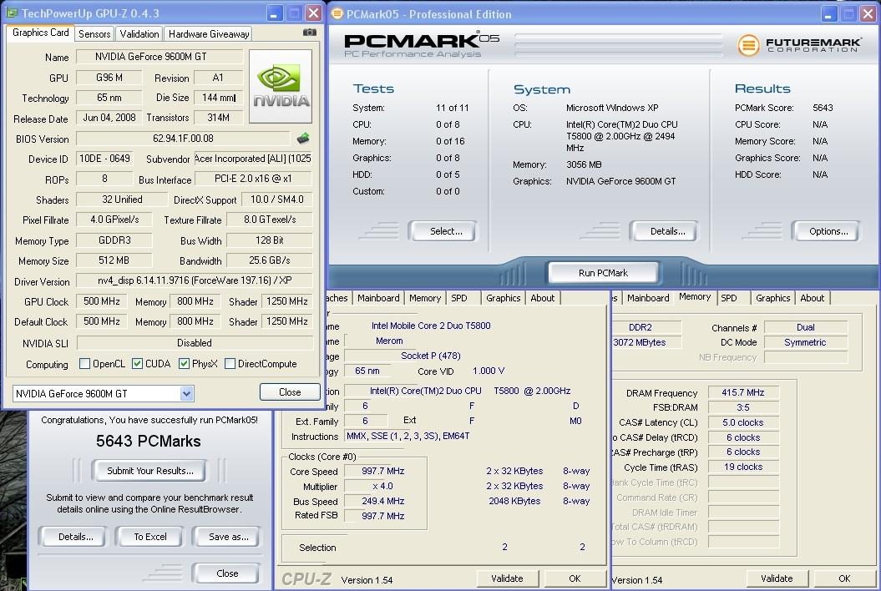This screenshot has height=591, width=881.
Task: Click the NVIDIA SLI Disabled field
Action: click(195, 343)
